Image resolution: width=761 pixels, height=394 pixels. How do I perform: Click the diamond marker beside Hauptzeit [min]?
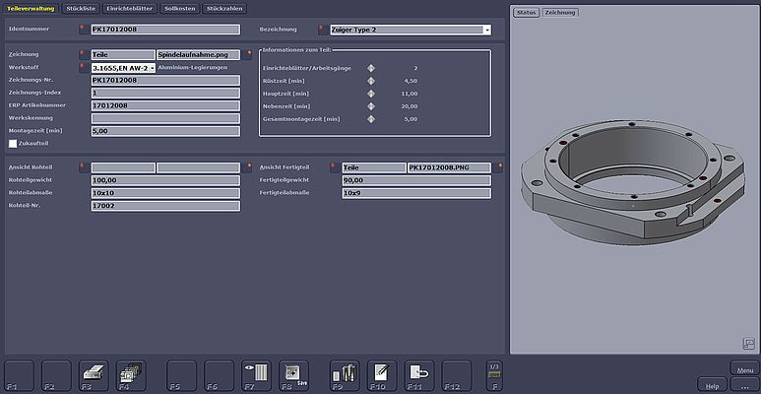tap(371, 94)
